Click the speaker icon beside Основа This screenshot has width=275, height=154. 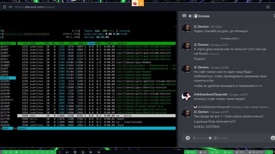[190, 16]
